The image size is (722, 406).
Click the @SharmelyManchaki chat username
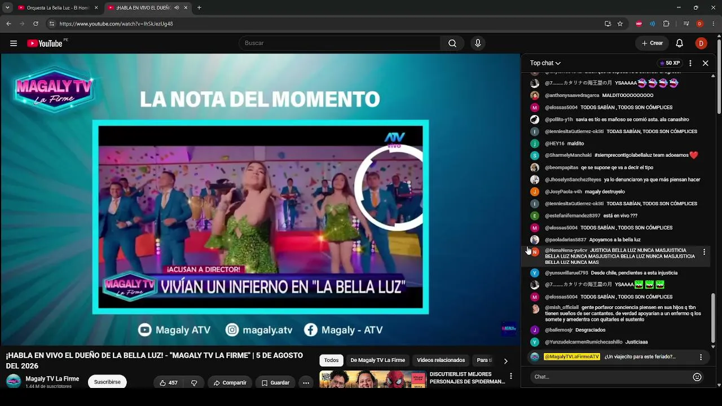pos(568,156)
